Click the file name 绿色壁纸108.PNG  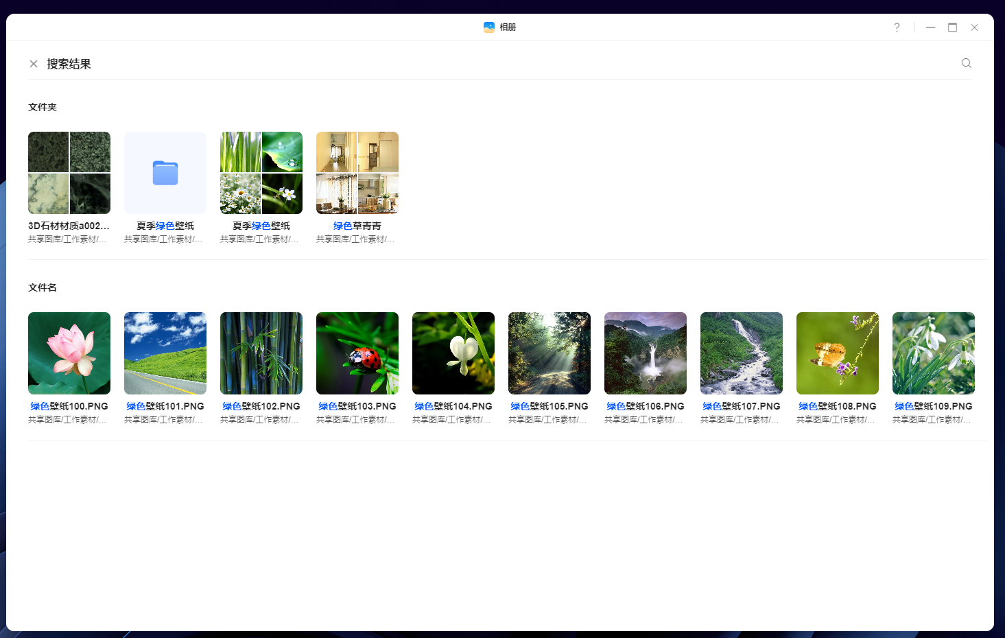(838, 406)
